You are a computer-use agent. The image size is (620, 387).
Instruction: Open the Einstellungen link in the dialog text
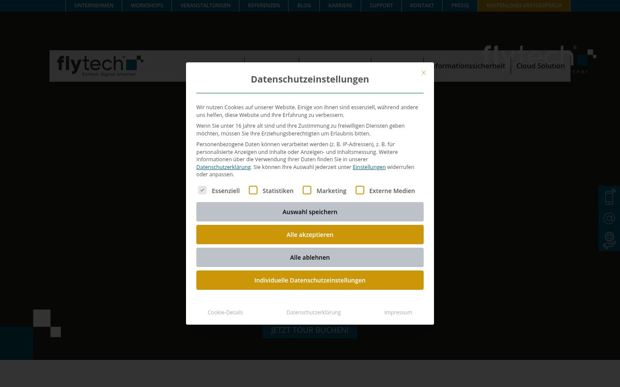pyautogui.click(x=369, y=167)
